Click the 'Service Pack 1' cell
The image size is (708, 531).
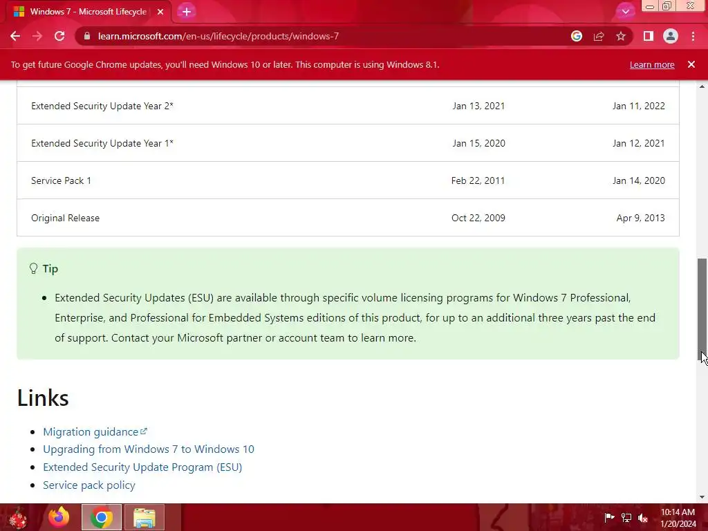61,180
